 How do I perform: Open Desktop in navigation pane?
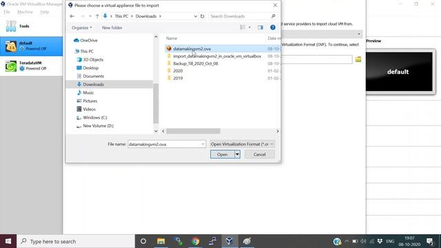[x=88, y=68]
